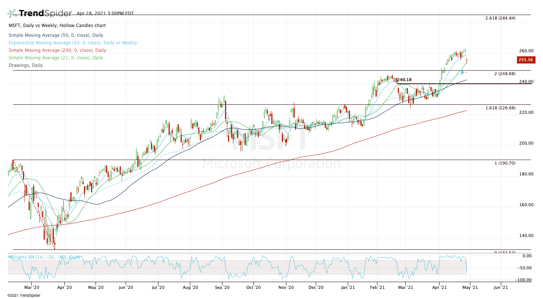The width and height of the screenshot is (543, 299).
Task: Click the May '21 date axis label
Action: point(470,287)
